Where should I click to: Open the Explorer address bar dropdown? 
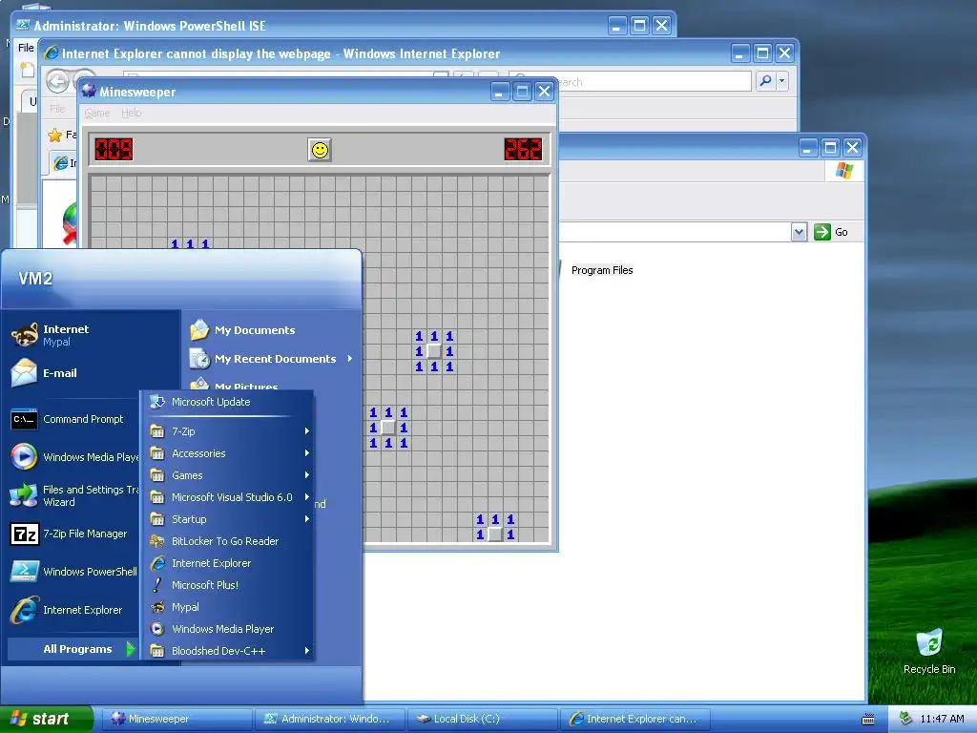[799, 232]
